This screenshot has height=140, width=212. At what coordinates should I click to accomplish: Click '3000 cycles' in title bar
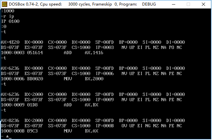[79, 4]
